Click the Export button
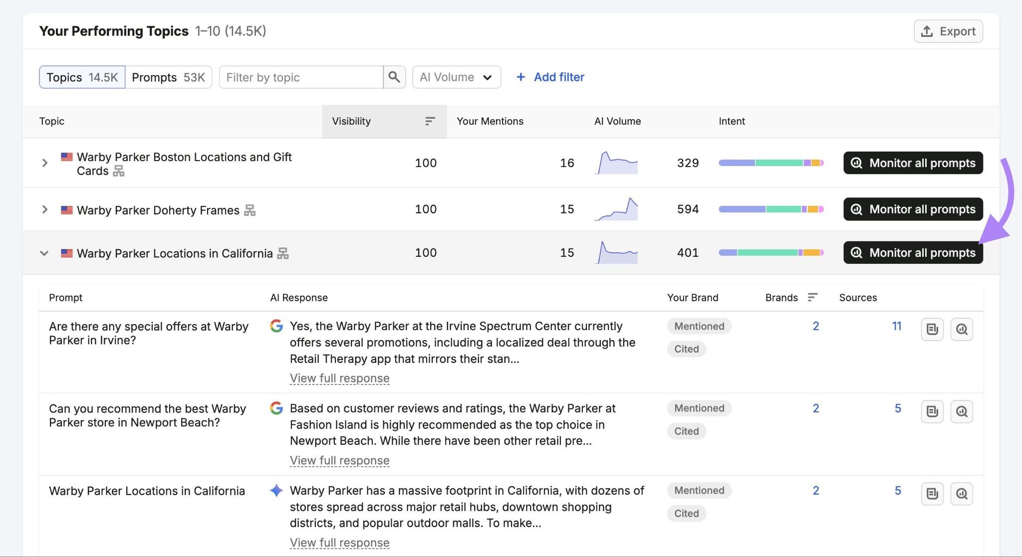This screenshot has height=557, width=1022. (x=948, y=31)
